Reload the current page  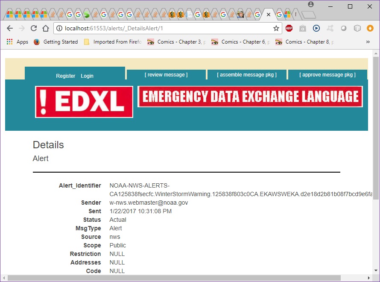click(x=34, y=28)
